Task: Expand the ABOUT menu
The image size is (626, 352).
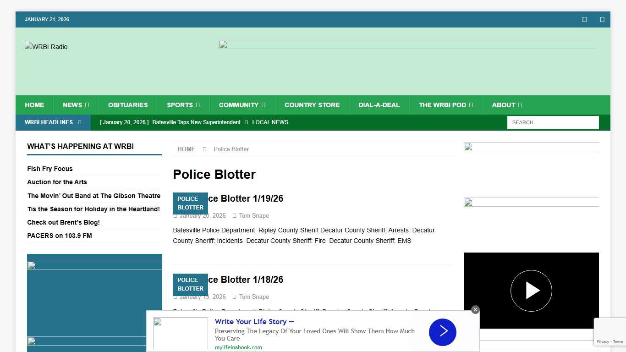Action: (507, 105)
